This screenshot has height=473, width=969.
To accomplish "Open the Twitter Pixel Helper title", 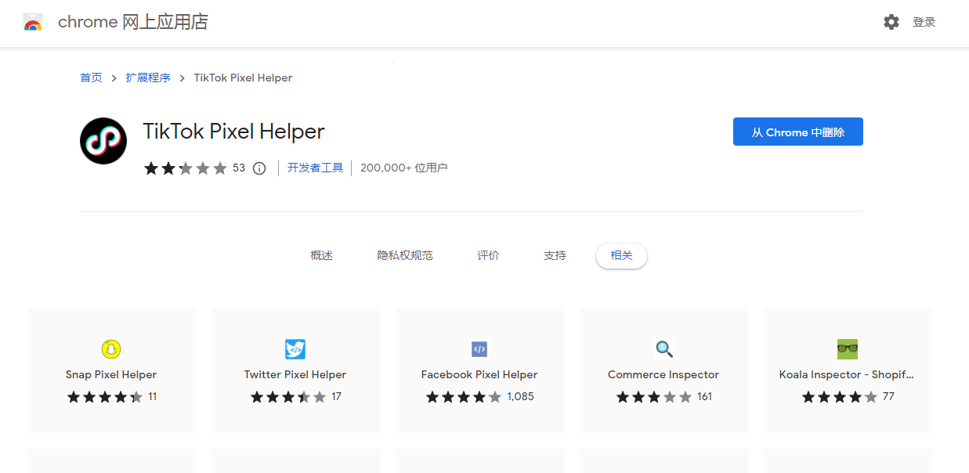I will tap(295, 375).
